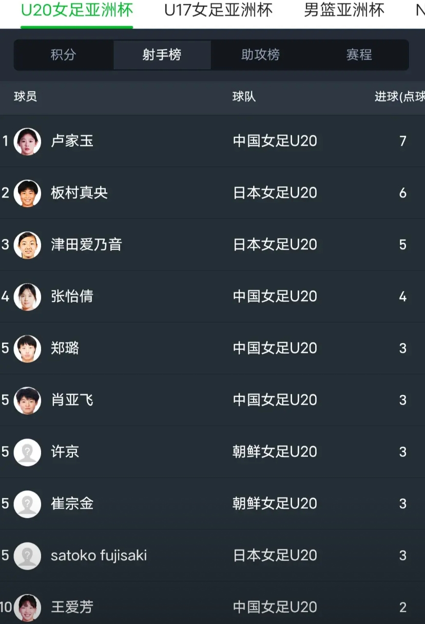Click 张怡倩's avatar
Viewport: 425px width, 624px height.
point(27,297)
